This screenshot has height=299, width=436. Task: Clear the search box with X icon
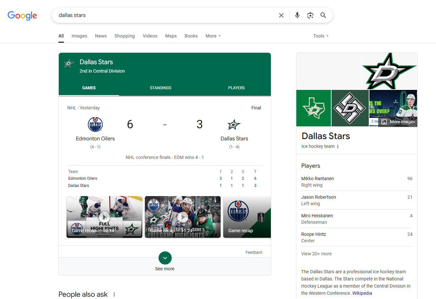(x=281, y=15)
